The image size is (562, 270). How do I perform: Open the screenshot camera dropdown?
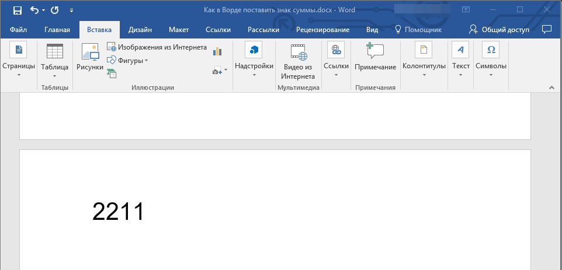[x=219, y=71]
